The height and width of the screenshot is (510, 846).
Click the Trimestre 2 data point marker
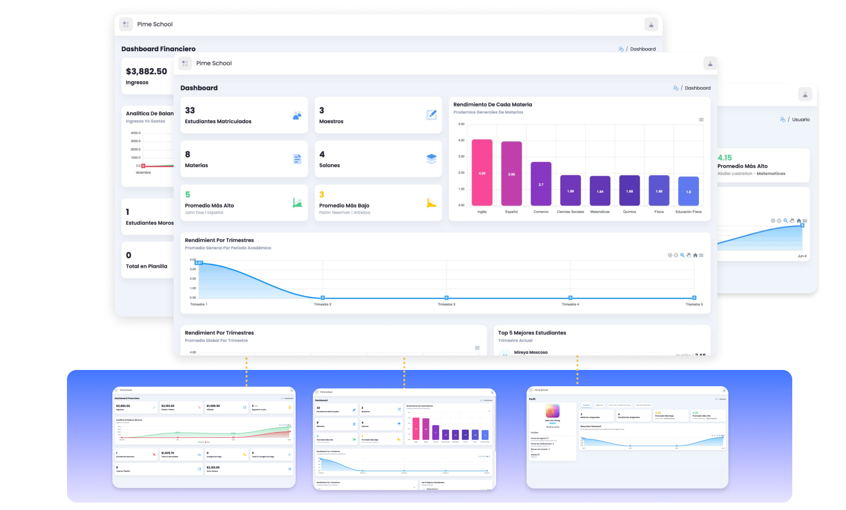pos(323,298)
